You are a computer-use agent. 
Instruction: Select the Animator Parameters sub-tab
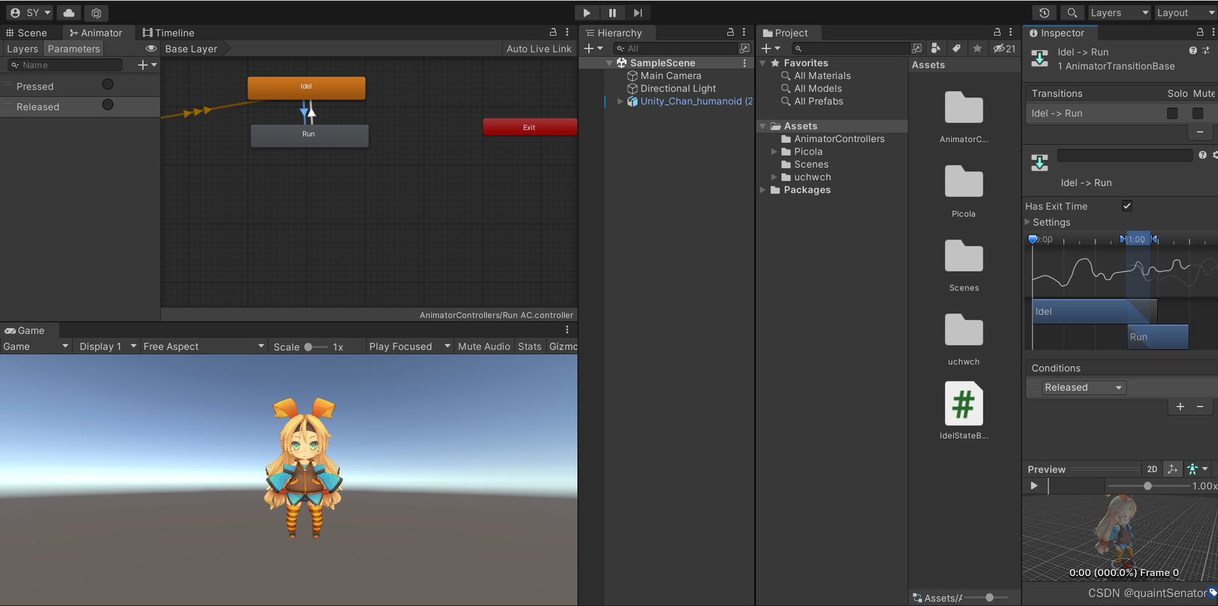coord(73,49)
